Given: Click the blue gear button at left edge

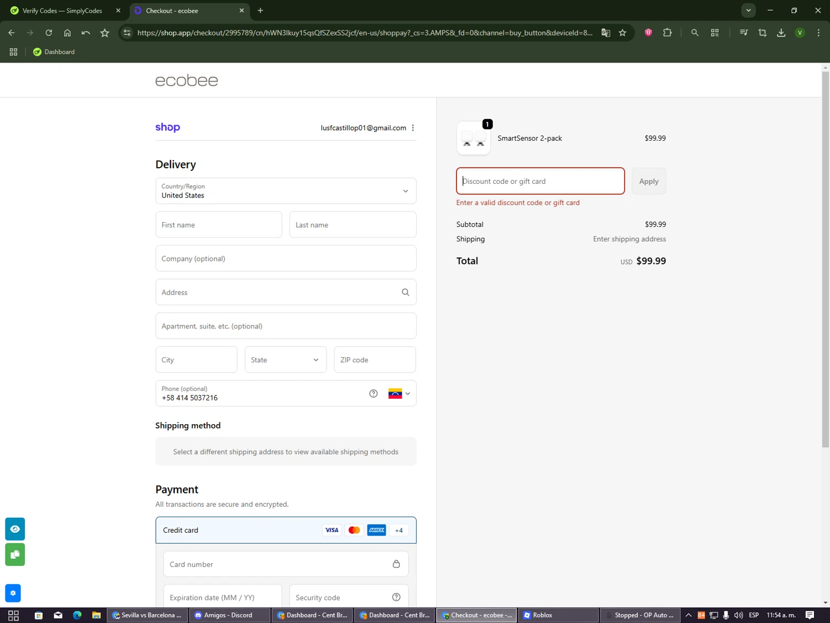Looking at the screenshot, I should coord(13,593).
